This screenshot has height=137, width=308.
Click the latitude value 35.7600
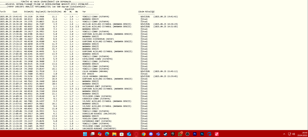point(28,74)
